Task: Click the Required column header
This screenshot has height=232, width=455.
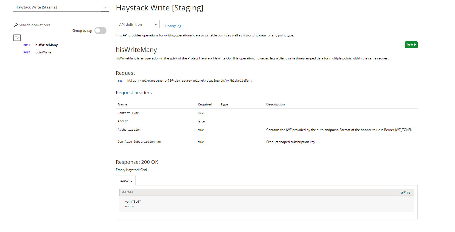Action: [x=205, y=104]
